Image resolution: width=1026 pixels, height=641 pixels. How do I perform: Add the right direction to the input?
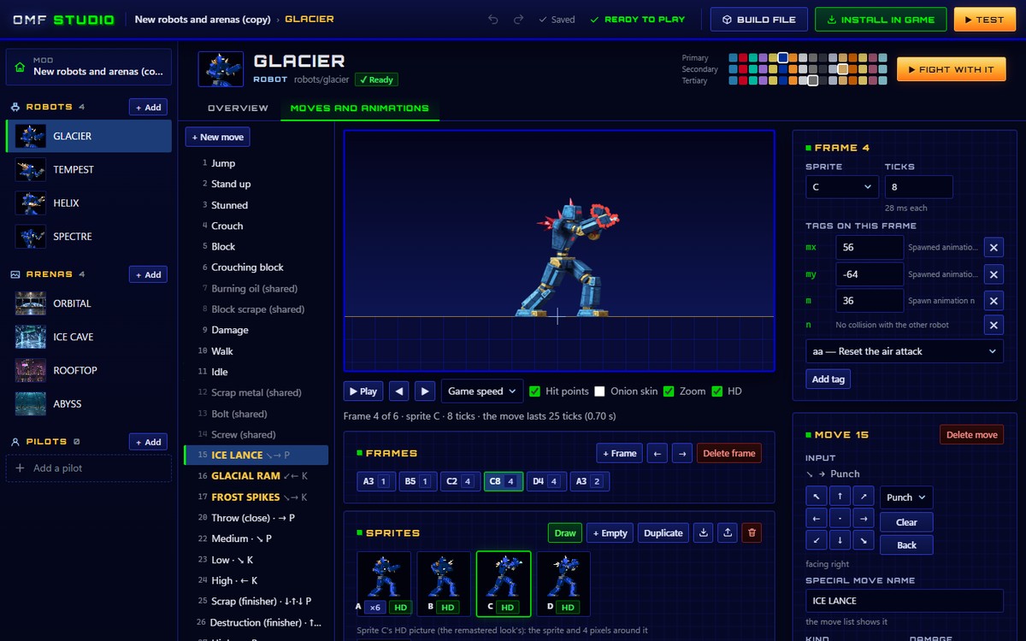[864, 518]
